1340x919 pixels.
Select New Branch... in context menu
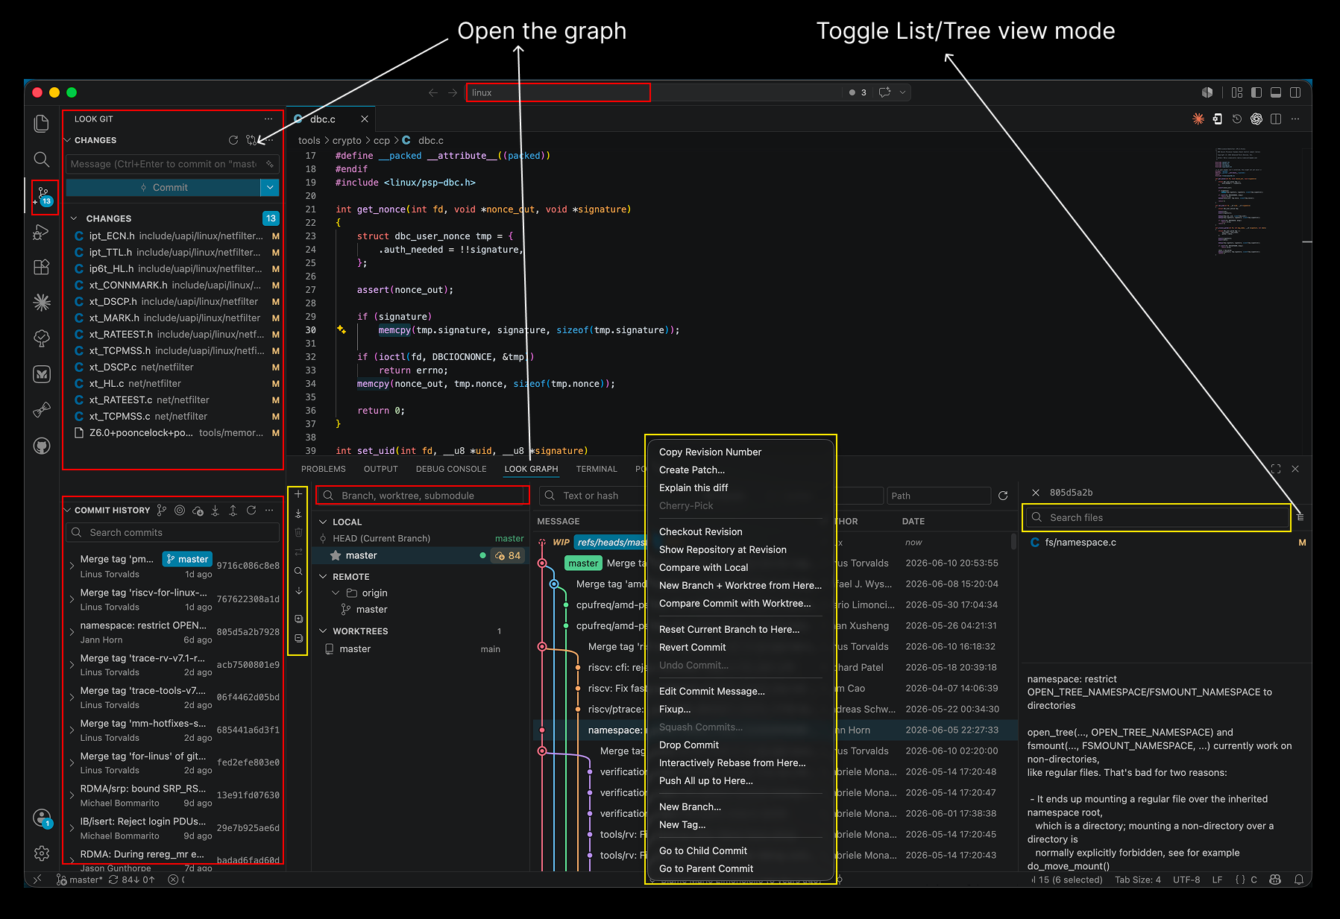click(690, 806)
